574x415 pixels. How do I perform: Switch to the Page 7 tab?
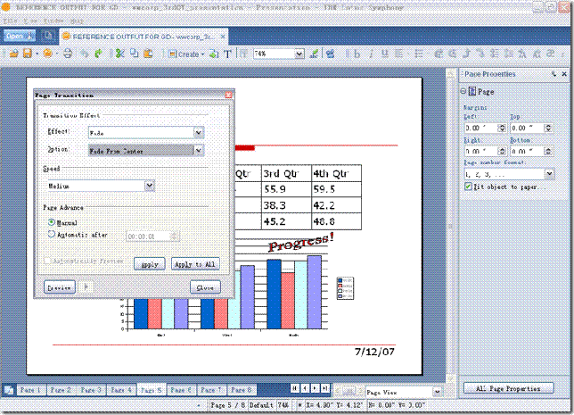click(x=211, y=390)
